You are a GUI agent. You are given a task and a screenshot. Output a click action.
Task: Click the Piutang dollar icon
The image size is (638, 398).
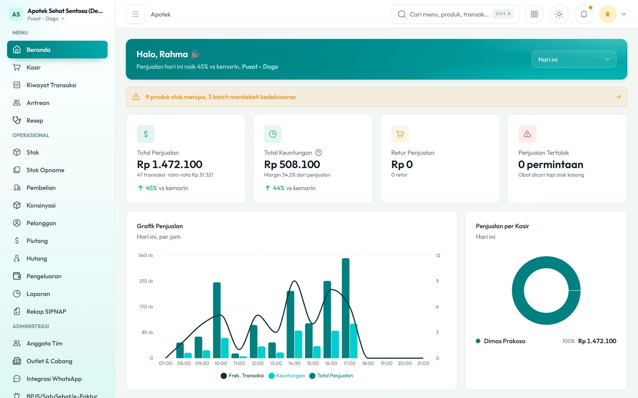(x=17, y=241)
